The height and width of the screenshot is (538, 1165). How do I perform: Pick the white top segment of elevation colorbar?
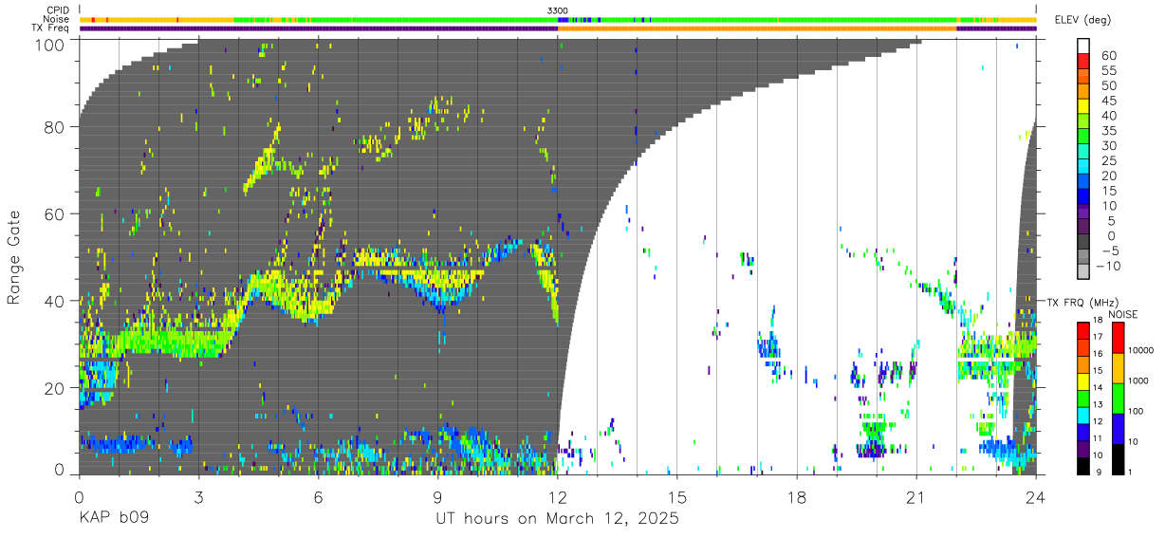pos(1083,46)
